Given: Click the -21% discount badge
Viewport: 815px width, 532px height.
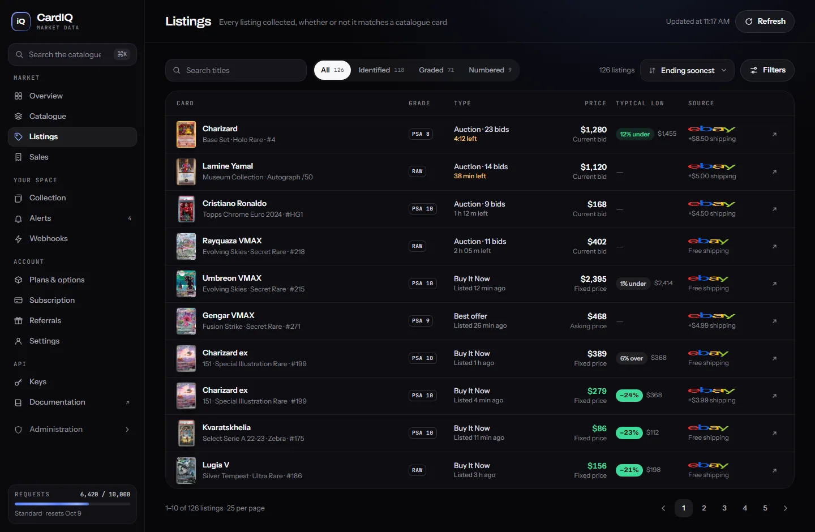Looking at the screenshot, I should tap(629, 470).
